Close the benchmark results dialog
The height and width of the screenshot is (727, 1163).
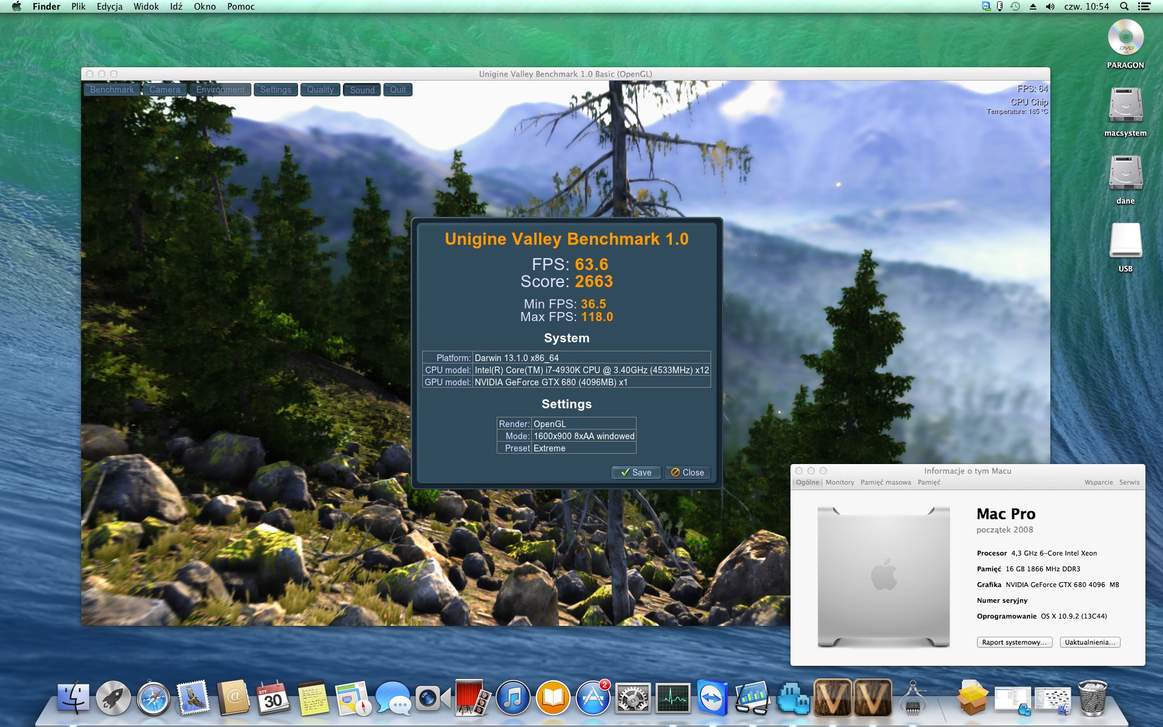[688, 473]
